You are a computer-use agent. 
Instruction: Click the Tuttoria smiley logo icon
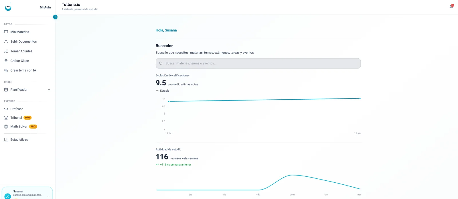click(8, 7)
